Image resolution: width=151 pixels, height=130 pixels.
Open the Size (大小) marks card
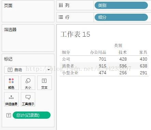tap(28, 83)
